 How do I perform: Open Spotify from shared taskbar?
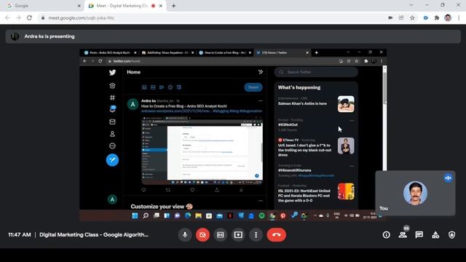pos(261,215)
